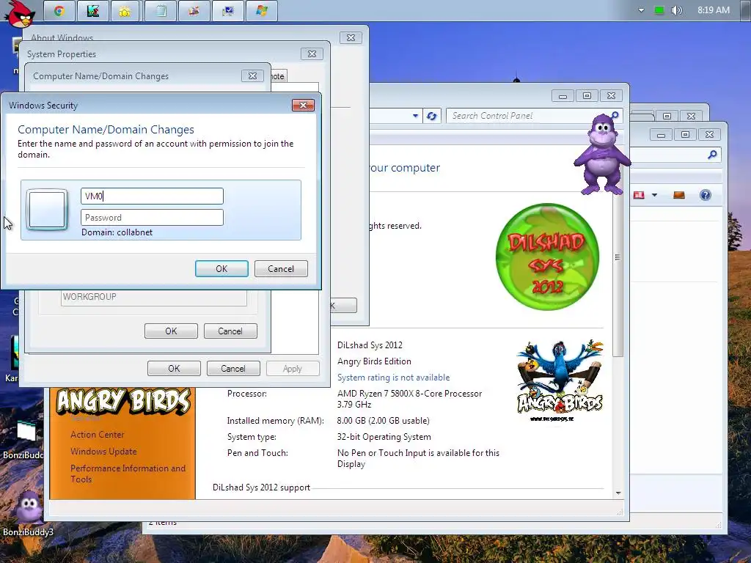Screen dimensions: 751x563
Task: Open the notepad icon in taskbar
Action: pos(161,10)
